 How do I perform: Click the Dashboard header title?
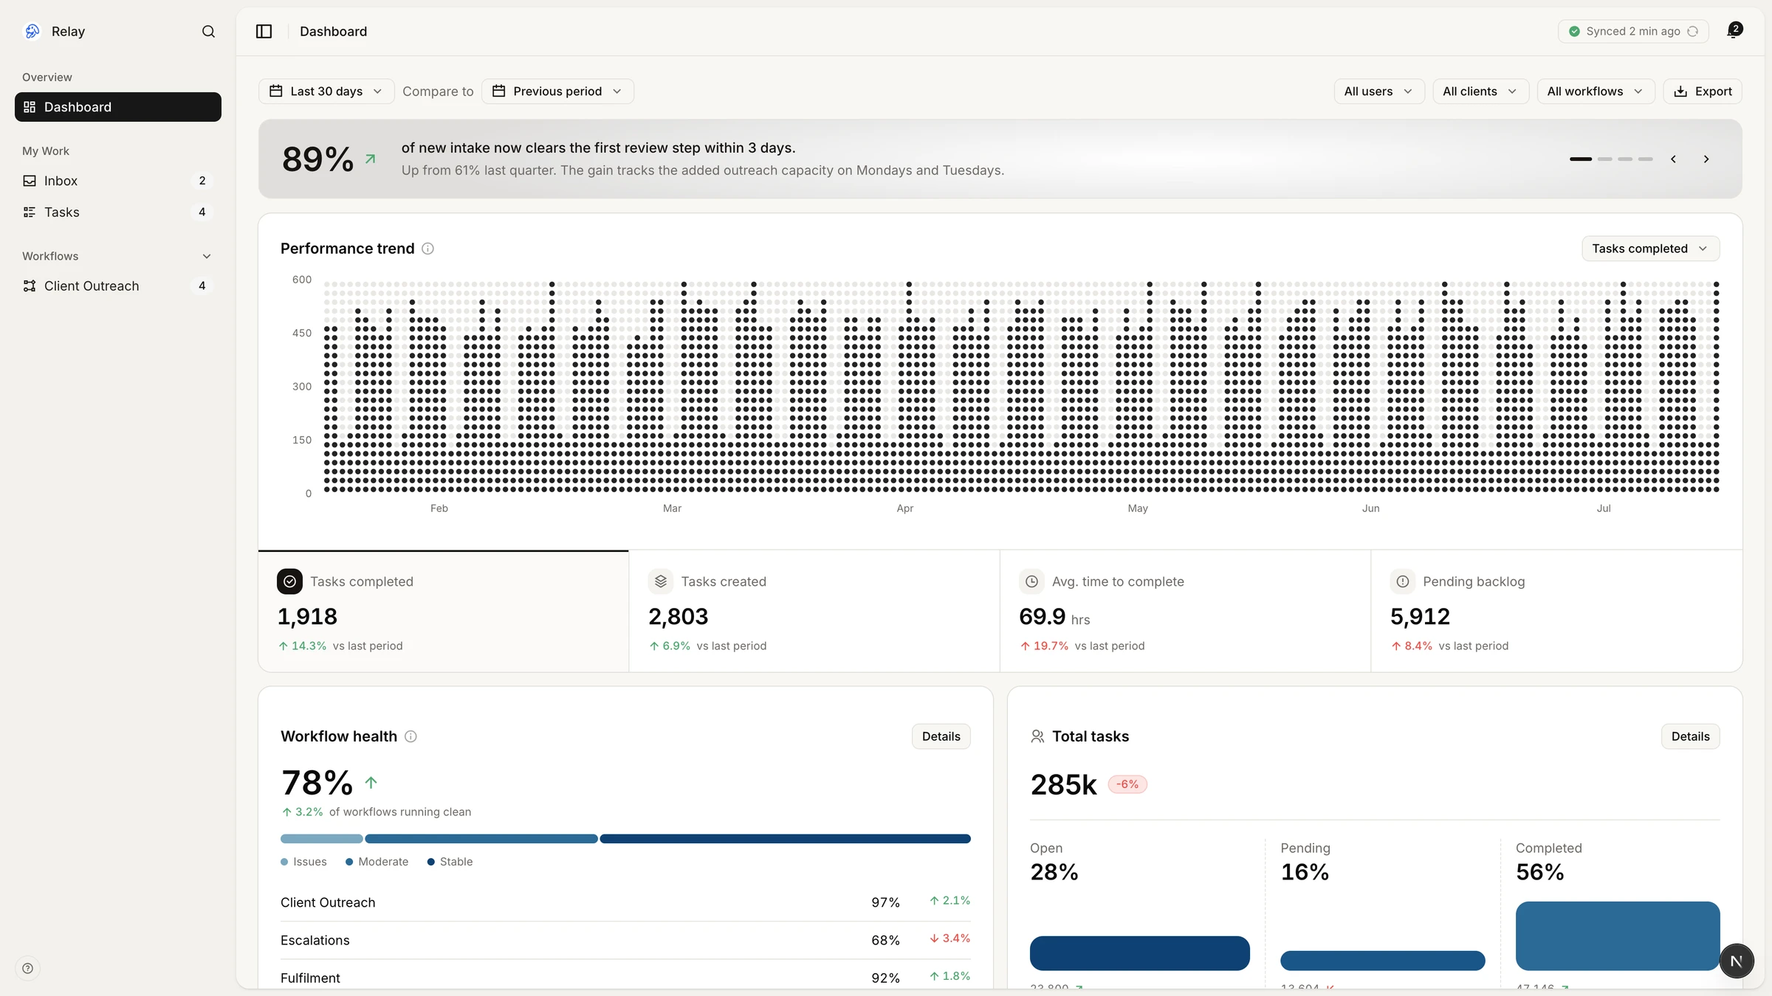pos(333,31)
